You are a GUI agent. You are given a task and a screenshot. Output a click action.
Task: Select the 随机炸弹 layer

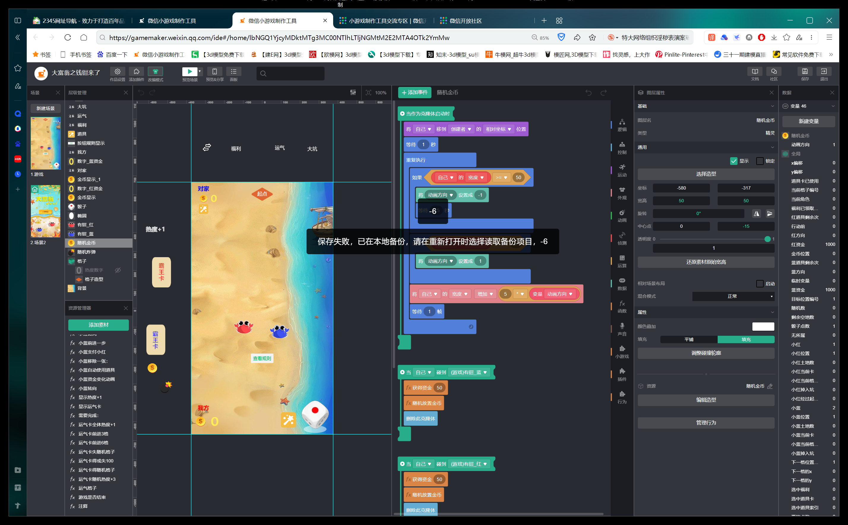(x=86, y=252)
